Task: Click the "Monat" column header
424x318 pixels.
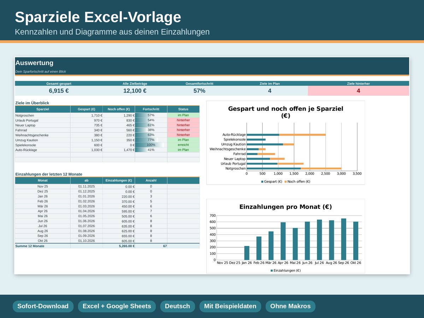Action: click(x=42, y=181)
